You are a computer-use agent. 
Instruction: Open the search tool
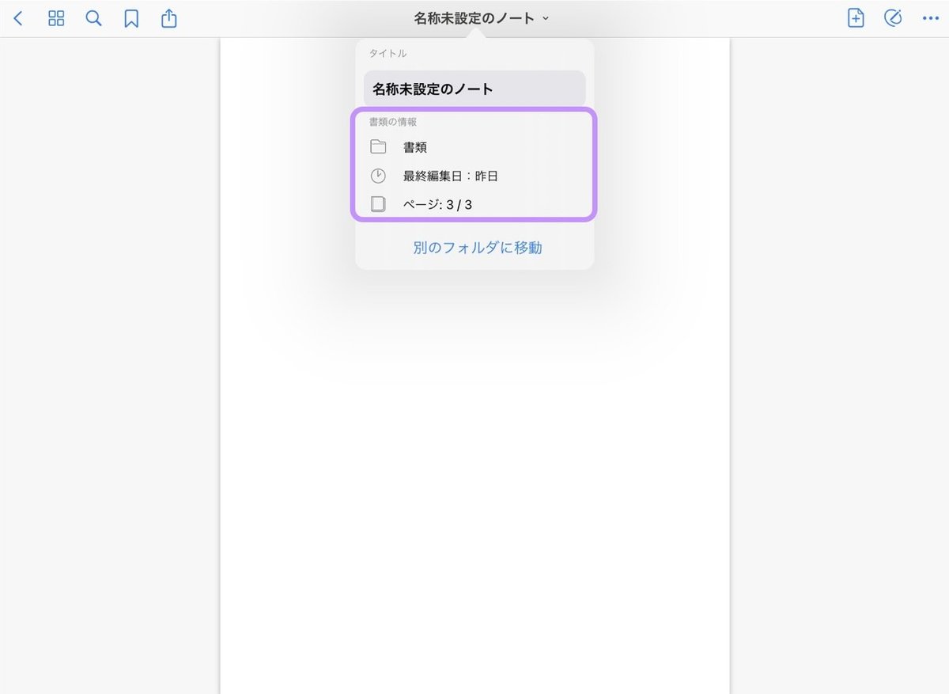coord(93,17)
